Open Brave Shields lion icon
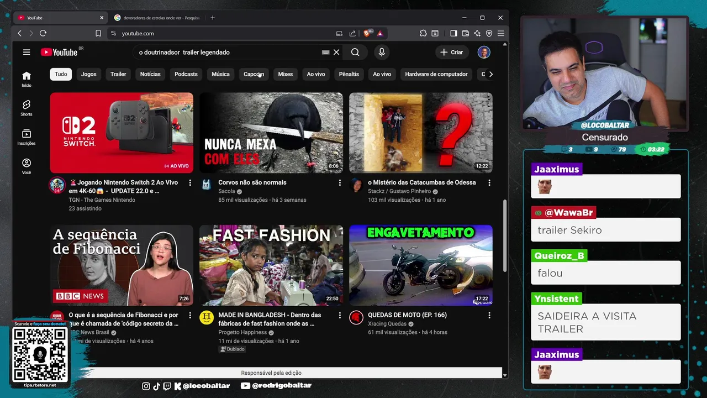Viewport: 707px width, 398px height. (x=368, y=33)
